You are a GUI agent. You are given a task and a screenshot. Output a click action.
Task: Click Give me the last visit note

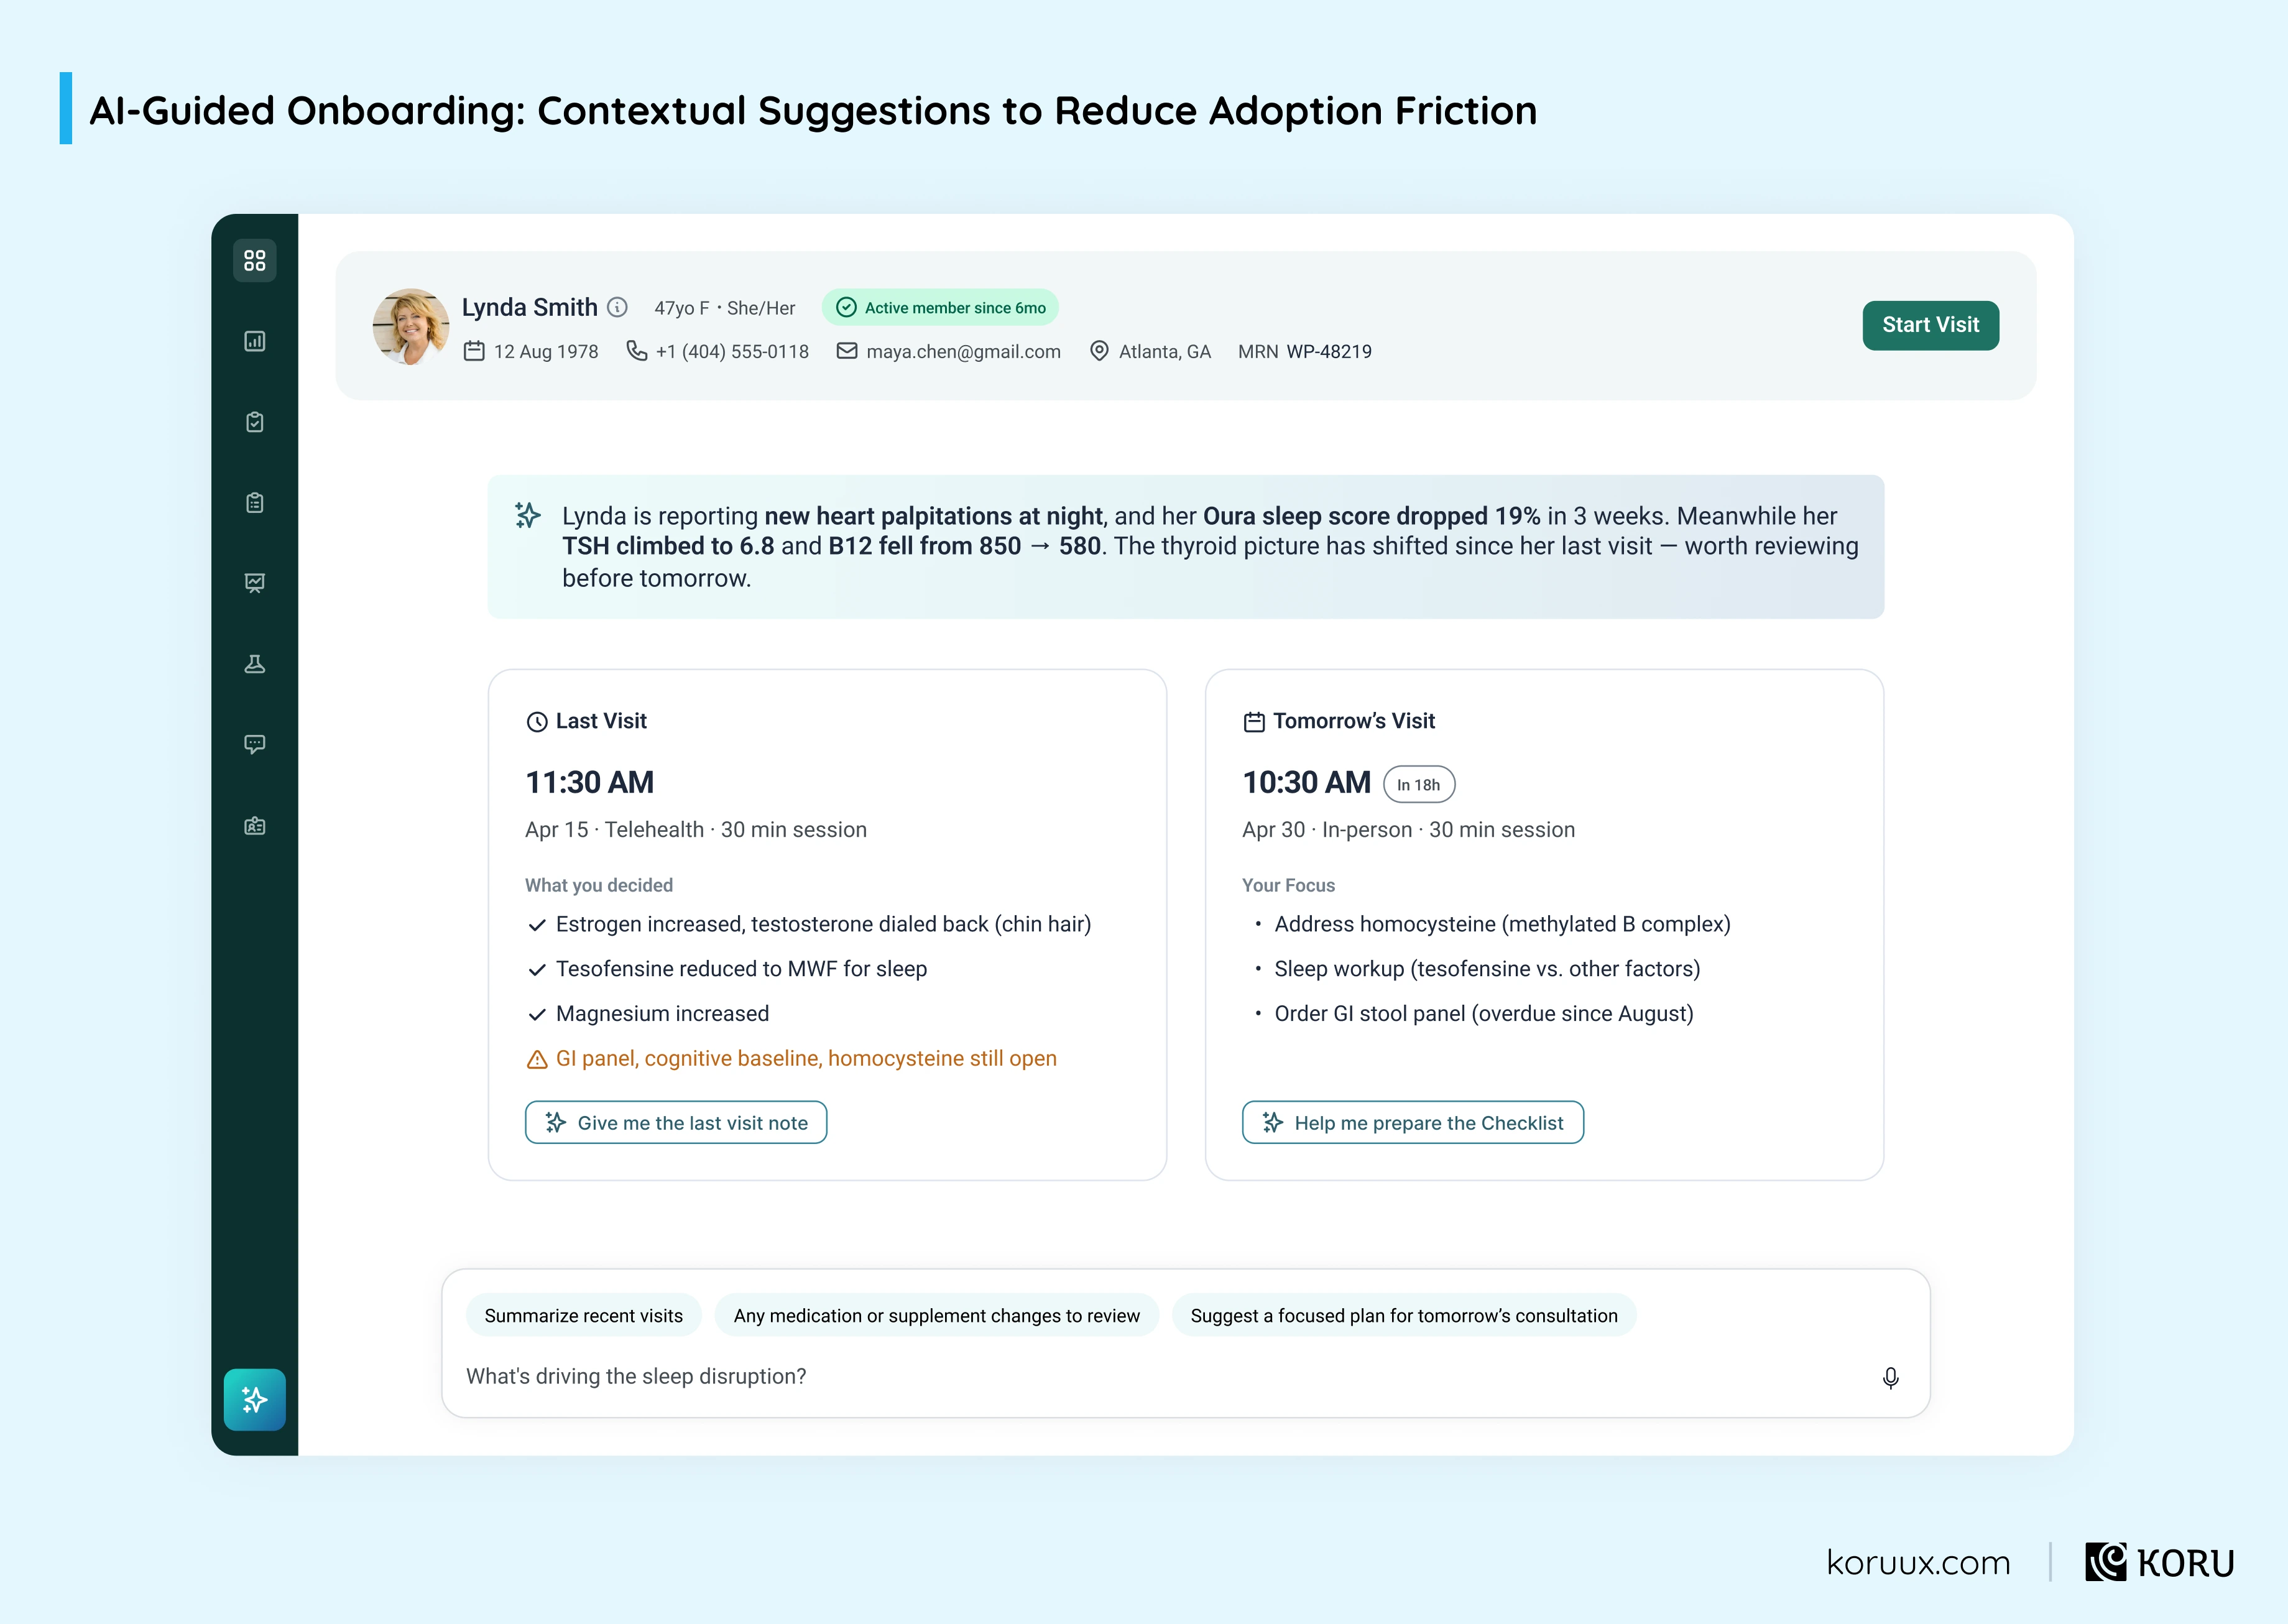point(676,1122)
